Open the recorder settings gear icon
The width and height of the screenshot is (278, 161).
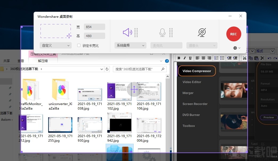235,48
